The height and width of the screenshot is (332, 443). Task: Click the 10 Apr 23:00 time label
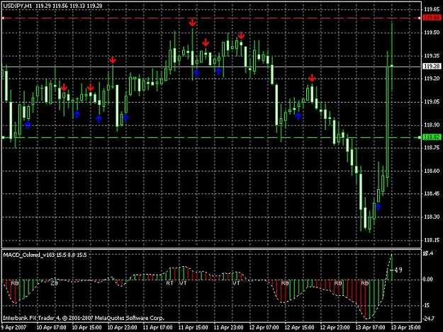click(x=123, y=328)
